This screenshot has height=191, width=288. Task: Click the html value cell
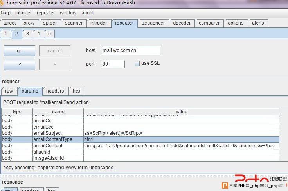pyautogui.click(x=182, y=139)
